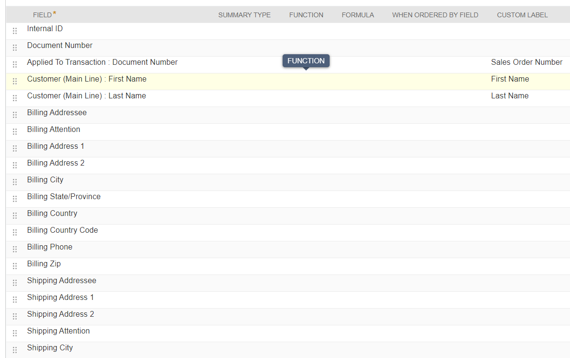Click the Billing Address 2 field row

[x=56, y=163]
